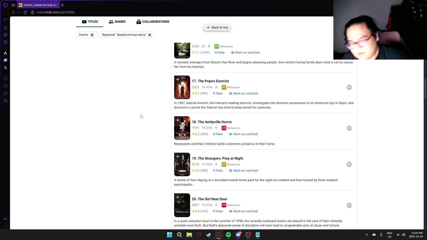Mark The Amityville Horror as watched

(x=243, y=134)
